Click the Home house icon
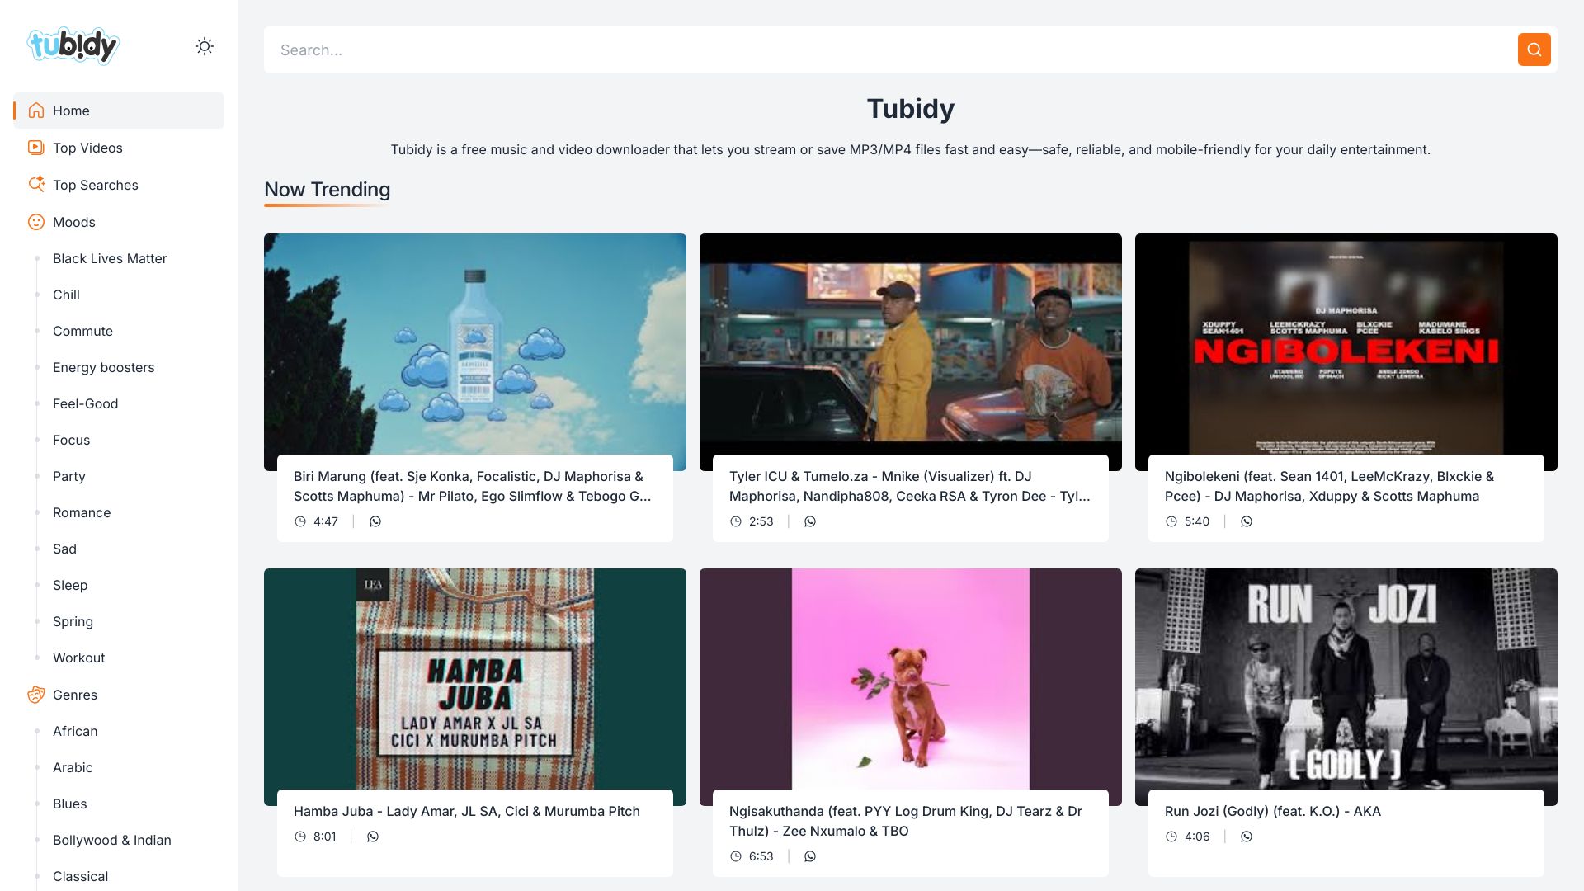The image size is (1584, 891). tap(35, 111)
